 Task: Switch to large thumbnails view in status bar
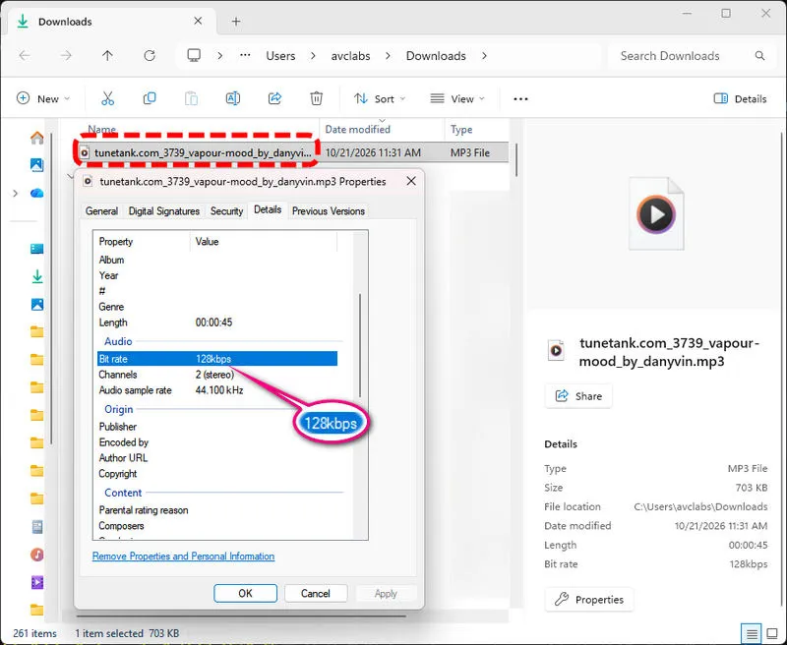pos(772,634)
